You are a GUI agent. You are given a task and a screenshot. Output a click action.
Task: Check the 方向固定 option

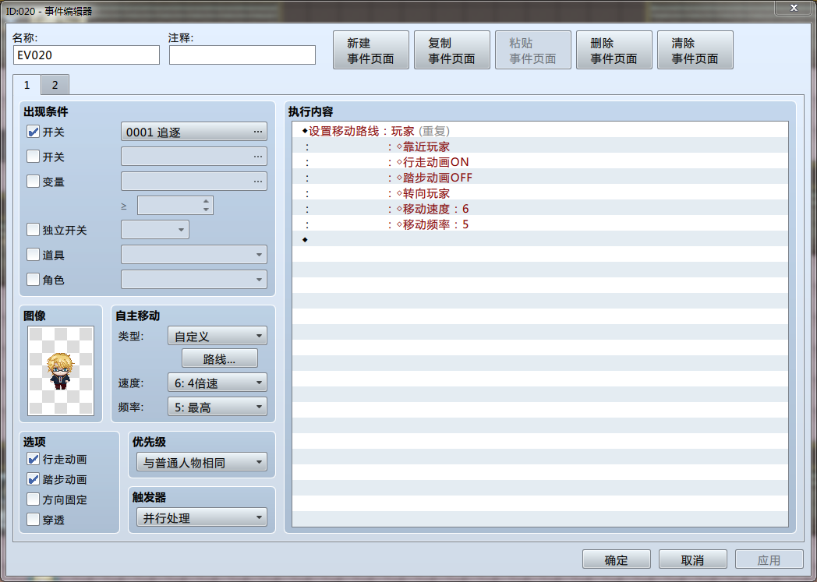coord(33,499)
